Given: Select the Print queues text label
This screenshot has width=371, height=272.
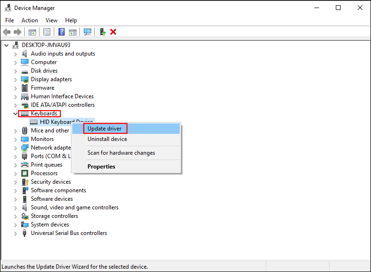Looking at the screenshot, I should point(47,165).
